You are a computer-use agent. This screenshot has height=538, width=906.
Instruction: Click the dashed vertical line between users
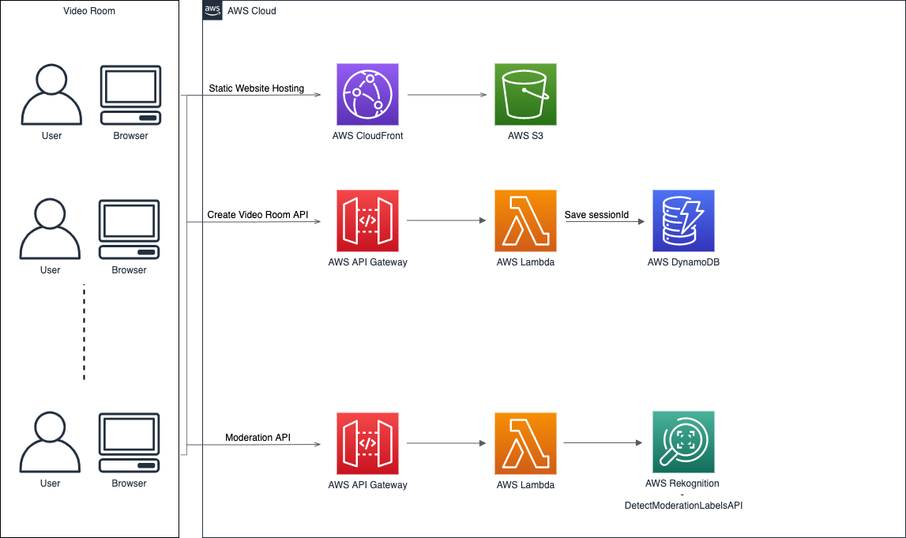(x=85, y=333)
